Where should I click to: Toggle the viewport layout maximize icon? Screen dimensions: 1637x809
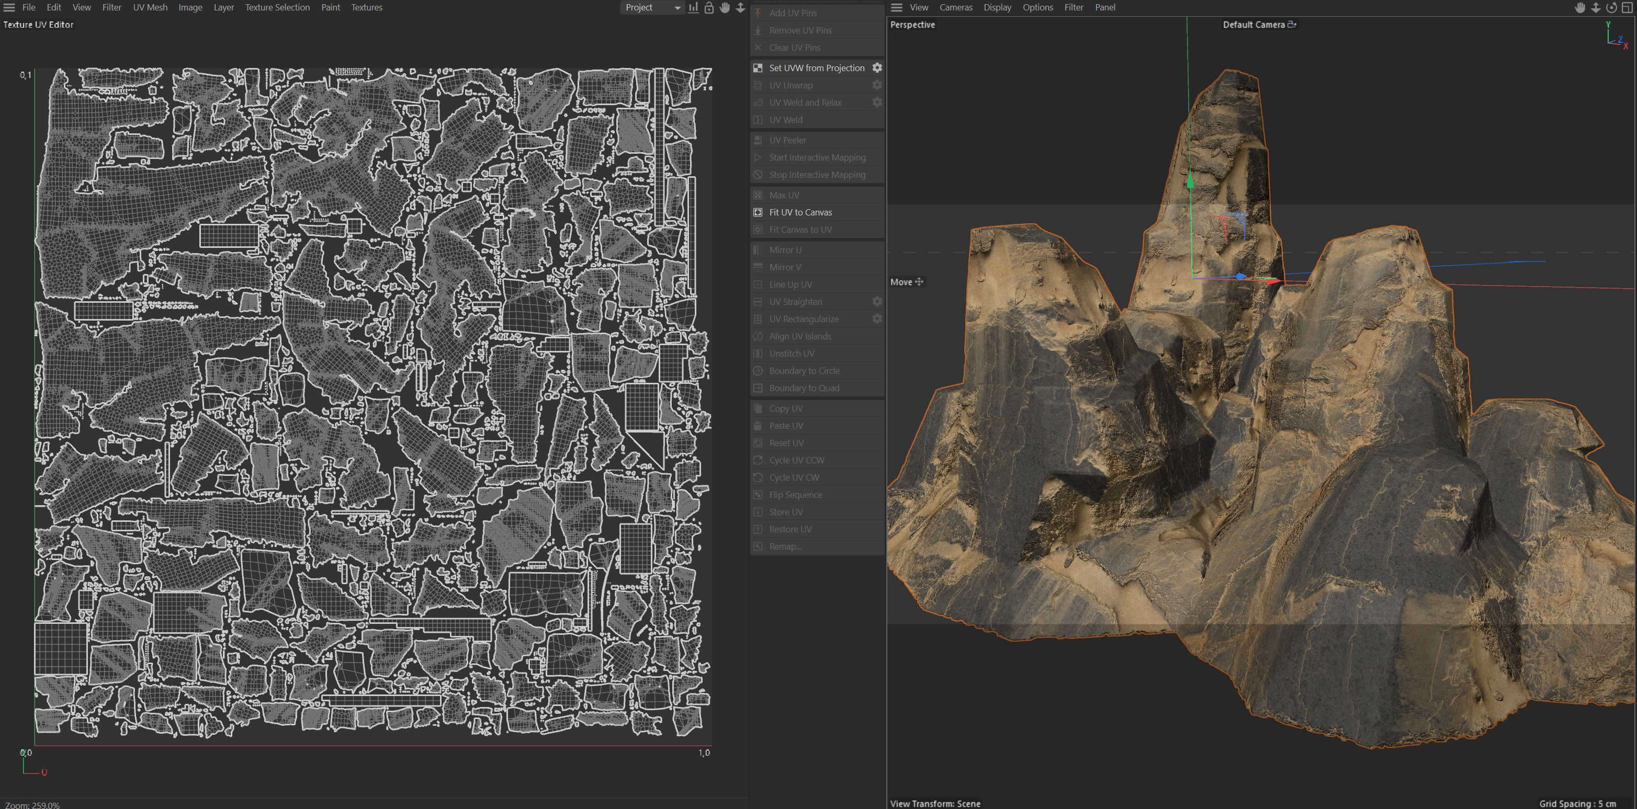click(x=1627, y=8)
